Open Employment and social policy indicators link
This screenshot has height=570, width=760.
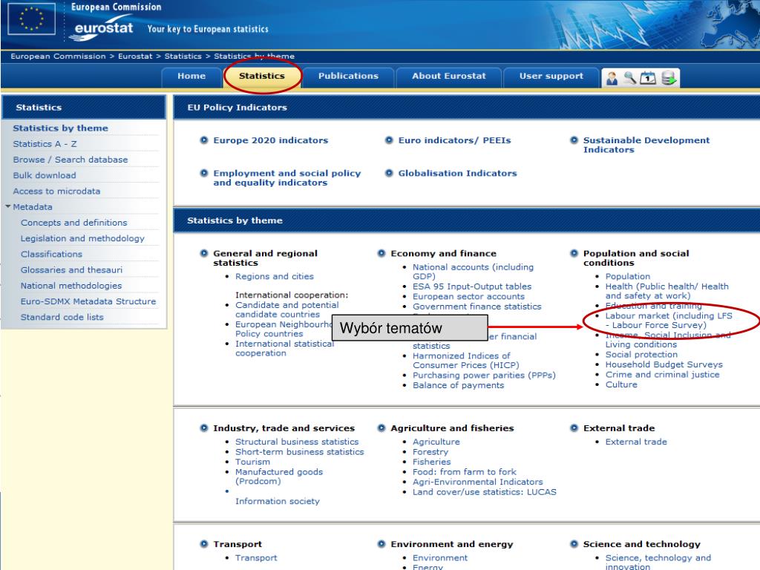tap(287, 178)
